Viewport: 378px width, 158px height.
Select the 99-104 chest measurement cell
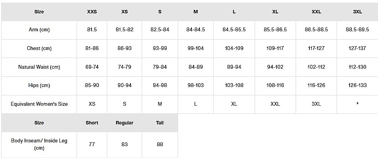[195, 48]
